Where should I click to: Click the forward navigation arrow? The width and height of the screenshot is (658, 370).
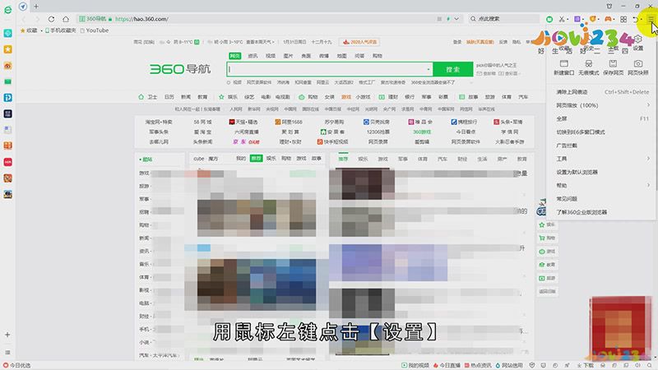[x=37, y=19]
